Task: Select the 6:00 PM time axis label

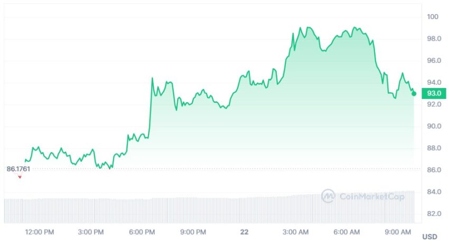Action: point(142,232)
